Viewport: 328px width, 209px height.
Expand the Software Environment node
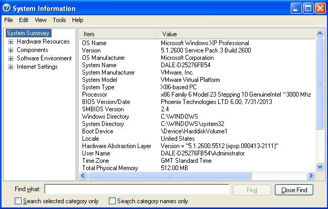[x=11, y=58]
